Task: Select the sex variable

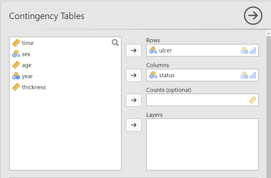Action: point(26,54)
